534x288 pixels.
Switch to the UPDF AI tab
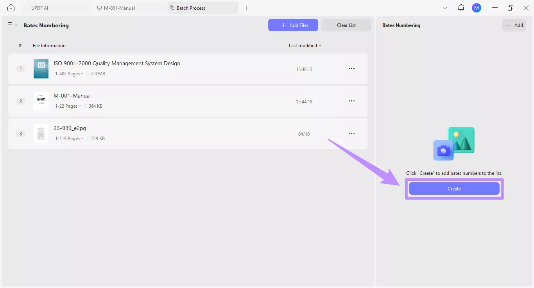(x=40, y=8)
